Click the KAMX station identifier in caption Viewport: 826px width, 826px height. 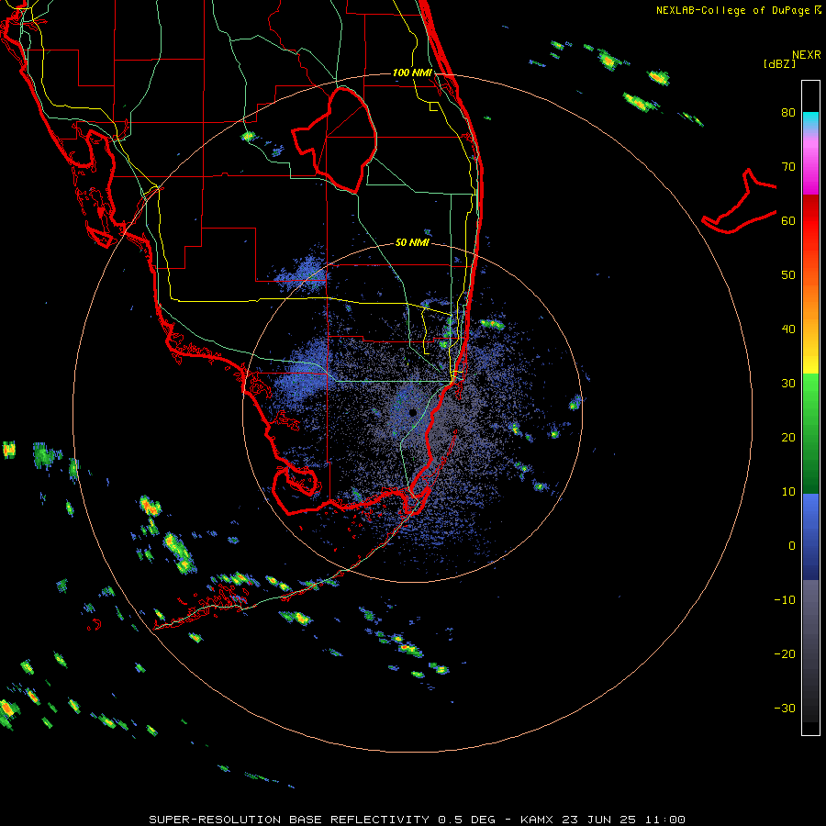[539, 820]
